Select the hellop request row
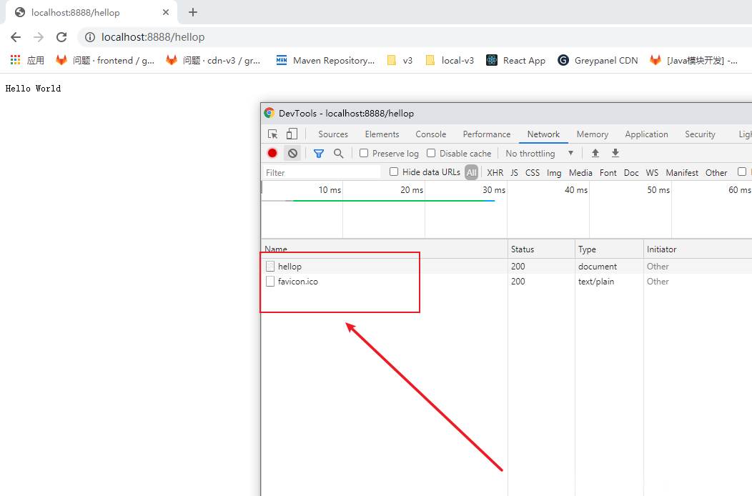 pos(290,266)
